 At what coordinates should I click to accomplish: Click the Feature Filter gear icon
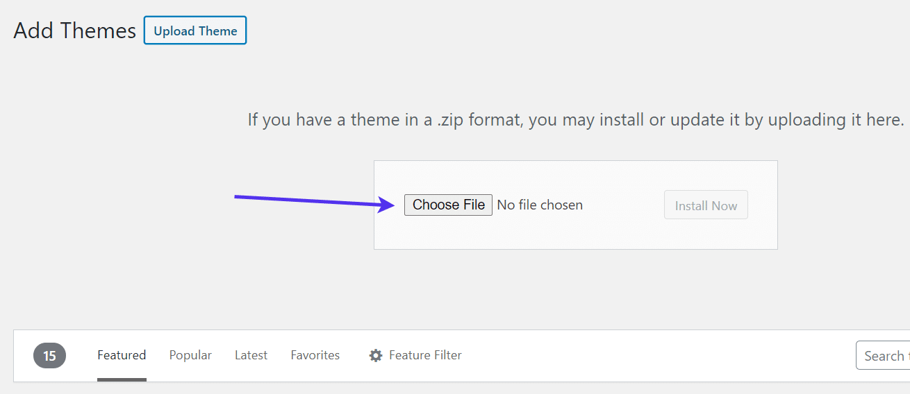(x=376, y=356)
